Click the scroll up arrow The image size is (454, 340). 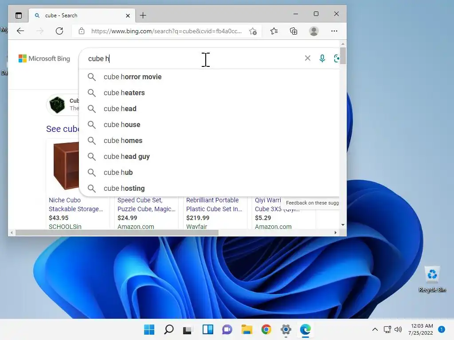coord(343,44)
